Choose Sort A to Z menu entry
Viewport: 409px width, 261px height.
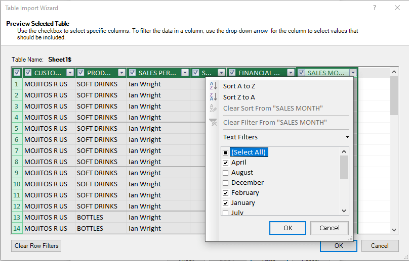click(x=239, y=86)
